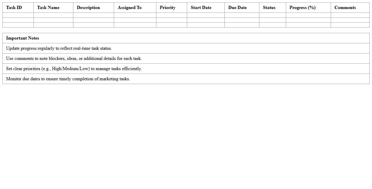Select the 'Update progress regularly' note
The height and width of the screenshot is (189, 372).
click(x=59, y=48)
